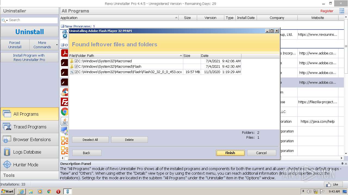Open Internet Explorer from taskbar

click(21, 191)
